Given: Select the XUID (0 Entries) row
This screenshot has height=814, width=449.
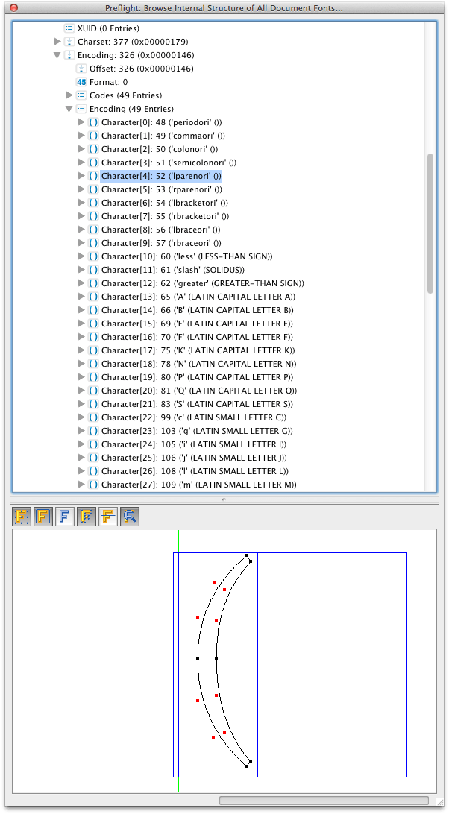Looking at the screenshot, I should click(108, 28).
